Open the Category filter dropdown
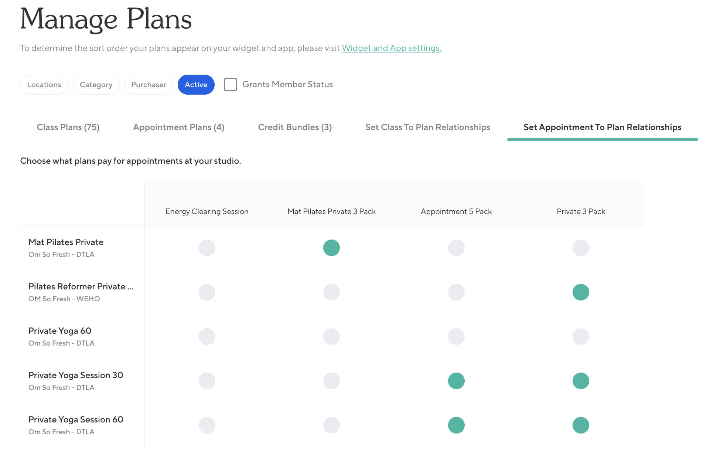The height and width of the screenshot is (462, 710). [96, 85]
